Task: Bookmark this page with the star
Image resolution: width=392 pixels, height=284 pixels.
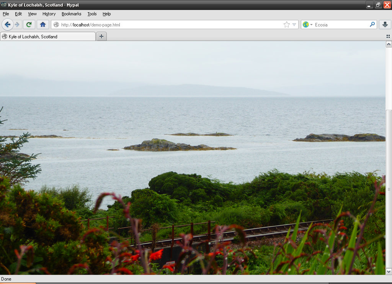Action: 286,25
